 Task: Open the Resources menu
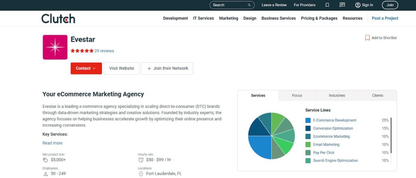point(352,18)
